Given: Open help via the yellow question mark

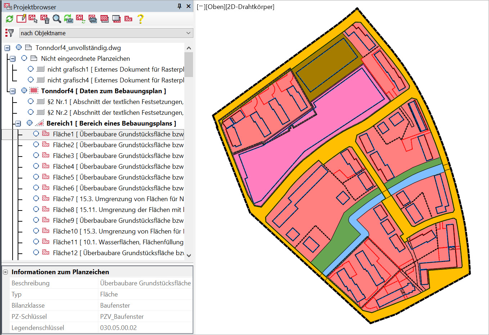Looking at the screenshot, I should tap(140, 19).
